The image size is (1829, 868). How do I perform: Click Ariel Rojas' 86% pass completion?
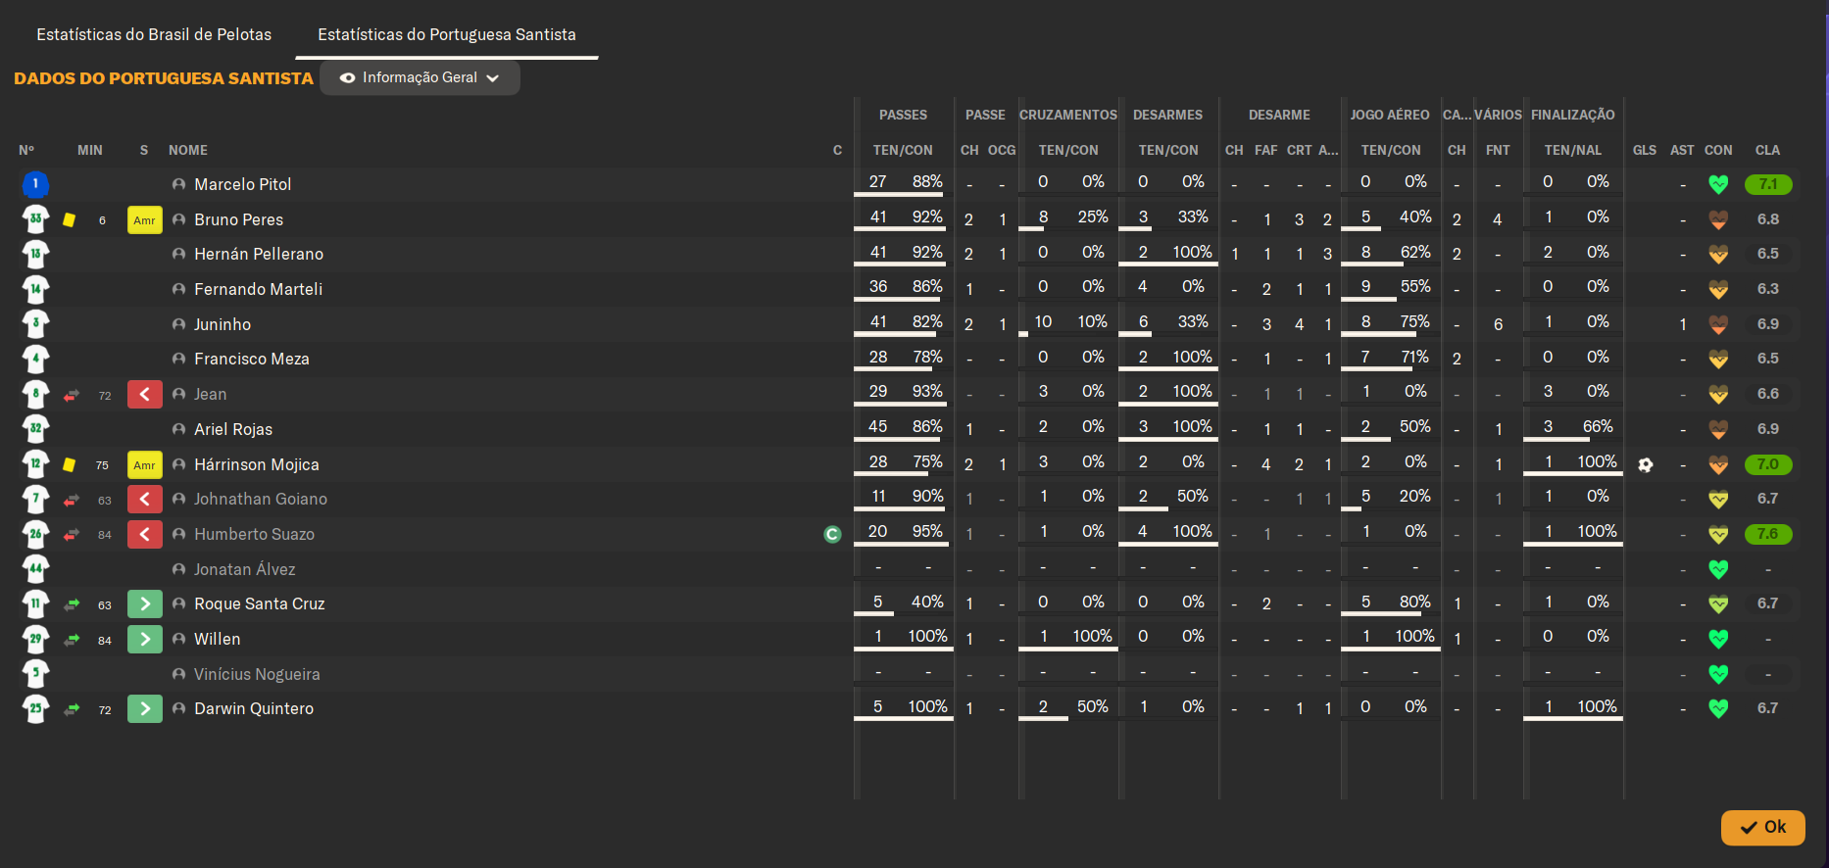927,427
